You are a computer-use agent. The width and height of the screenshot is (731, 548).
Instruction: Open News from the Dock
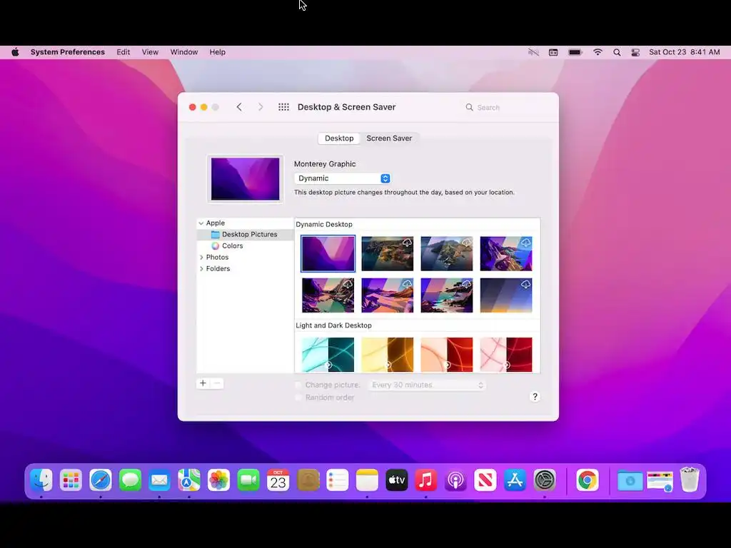point(485,480)
